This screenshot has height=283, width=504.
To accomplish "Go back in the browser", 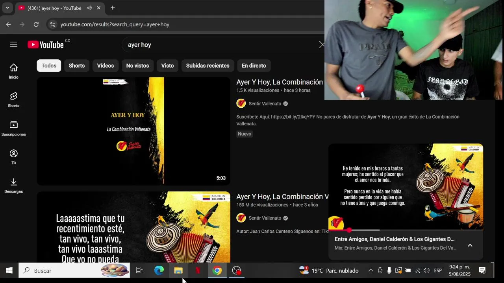I will point(8,24).
